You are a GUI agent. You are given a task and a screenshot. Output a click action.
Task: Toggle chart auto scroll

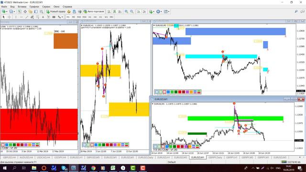point(139,11)
